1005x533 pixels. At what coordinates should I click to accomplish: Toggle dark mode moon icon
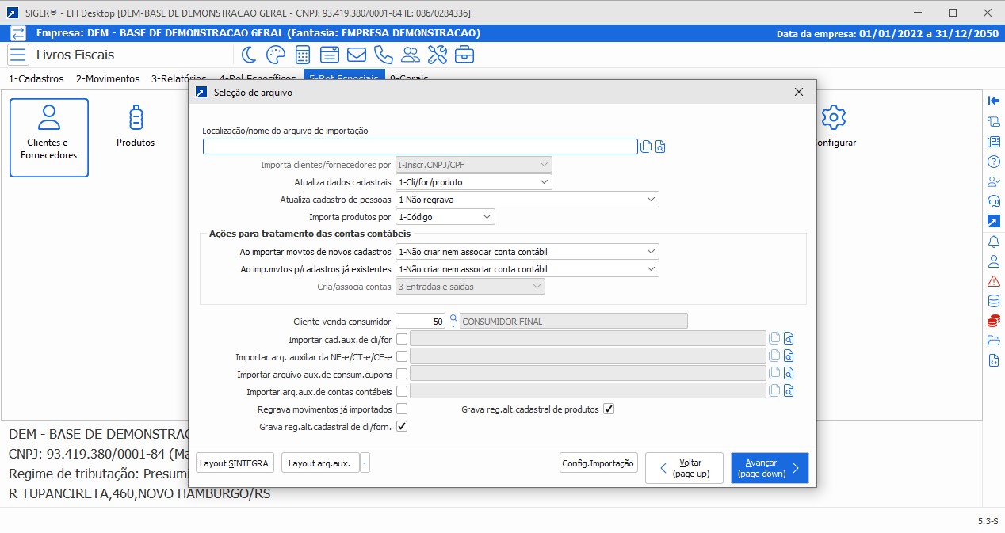249,55
